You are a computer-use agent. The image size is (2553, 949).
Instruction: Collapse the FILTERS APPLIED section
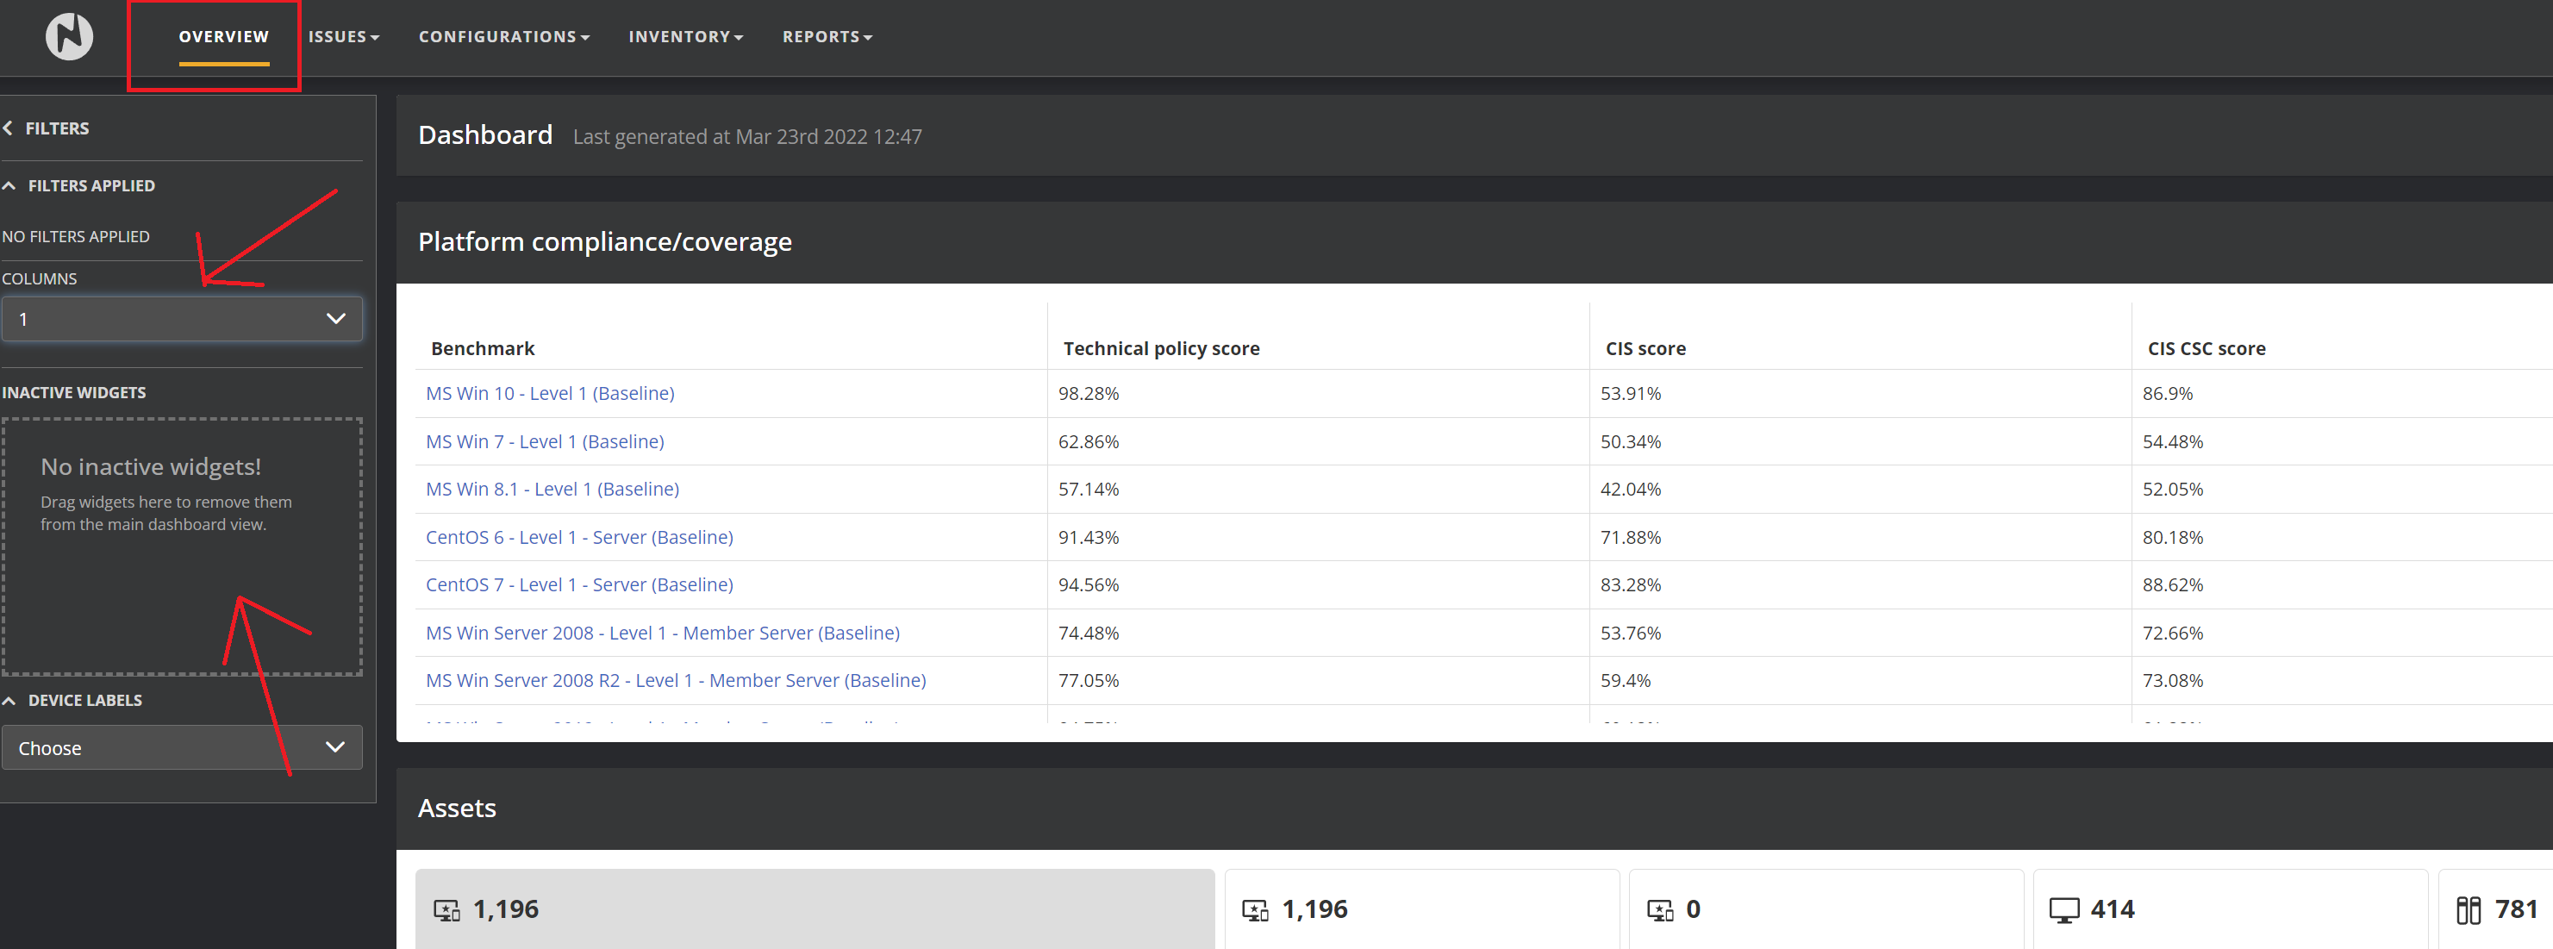click(9, 185)
